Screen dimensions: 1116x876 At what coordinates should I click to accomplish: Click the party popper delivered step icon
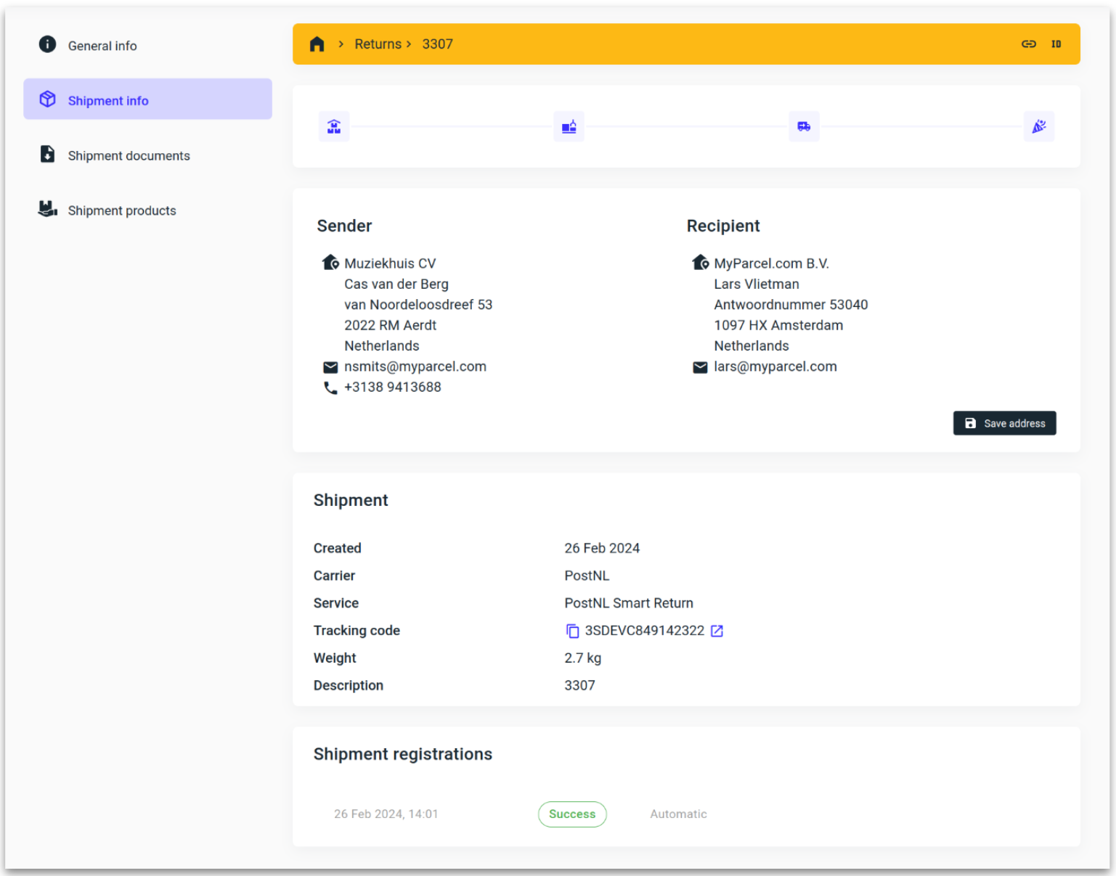[1038, 126]
